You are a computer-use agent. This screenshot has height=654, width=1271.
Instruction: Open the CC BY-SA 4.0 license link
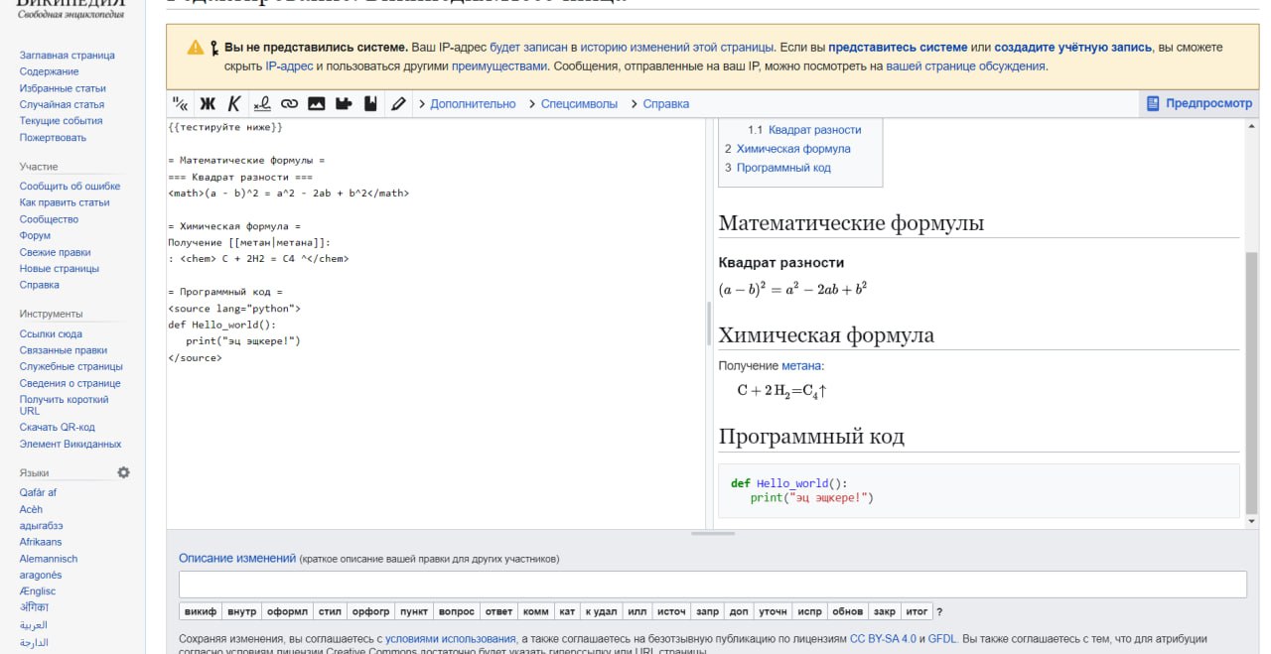(884, 639)
